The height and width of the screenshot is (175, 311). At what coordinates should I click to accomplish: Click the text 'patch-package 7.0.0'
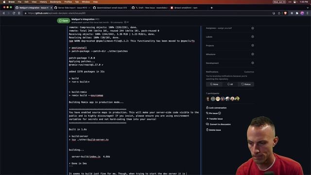(x=82, y=58)
